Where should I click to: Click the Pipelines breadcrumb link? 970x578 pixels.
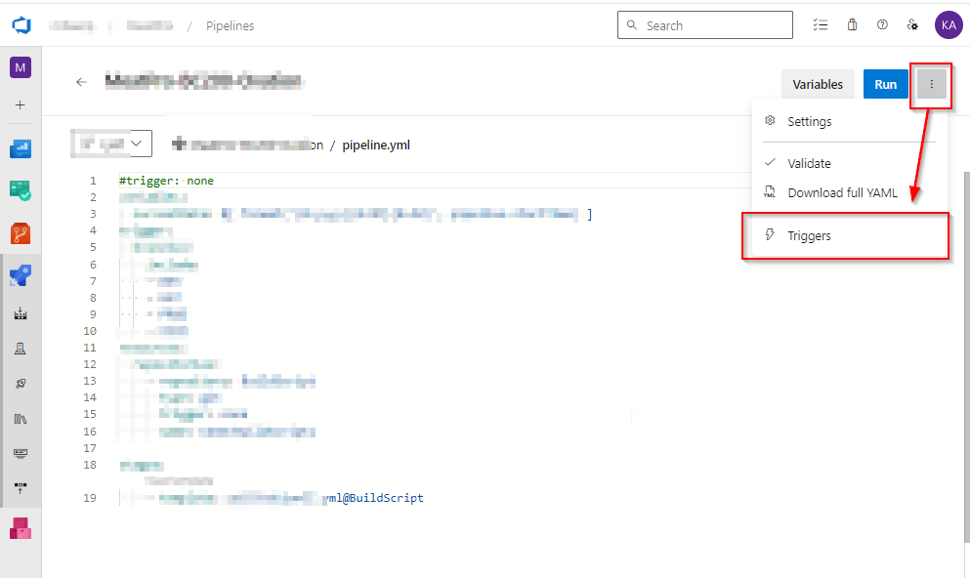[230, 26]
